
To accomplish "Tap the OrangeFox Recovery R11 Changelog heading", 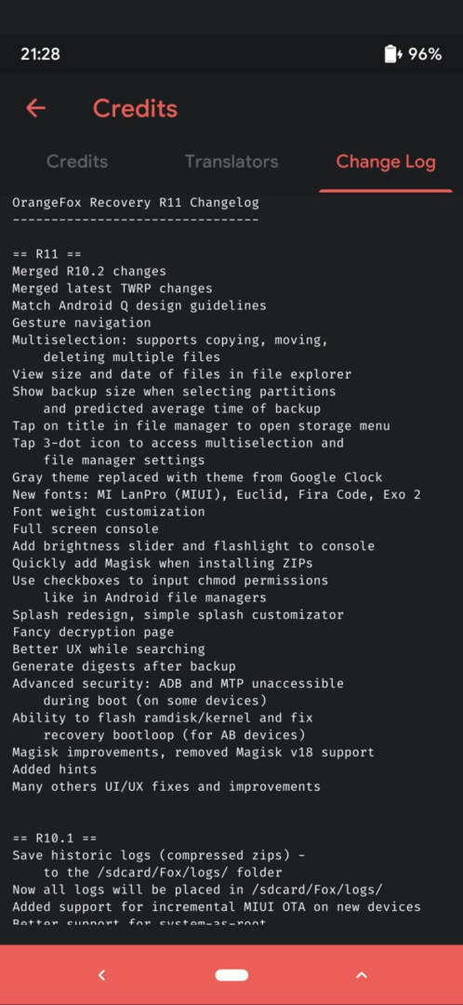I will [136, 203].
